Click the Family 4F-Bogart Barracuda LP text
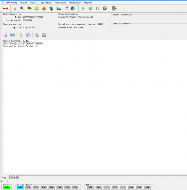187x190 pixels. 75,17
